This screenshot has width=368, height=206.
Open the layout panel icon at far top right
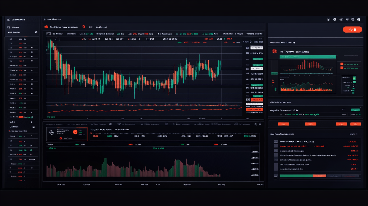coord(359,19)
